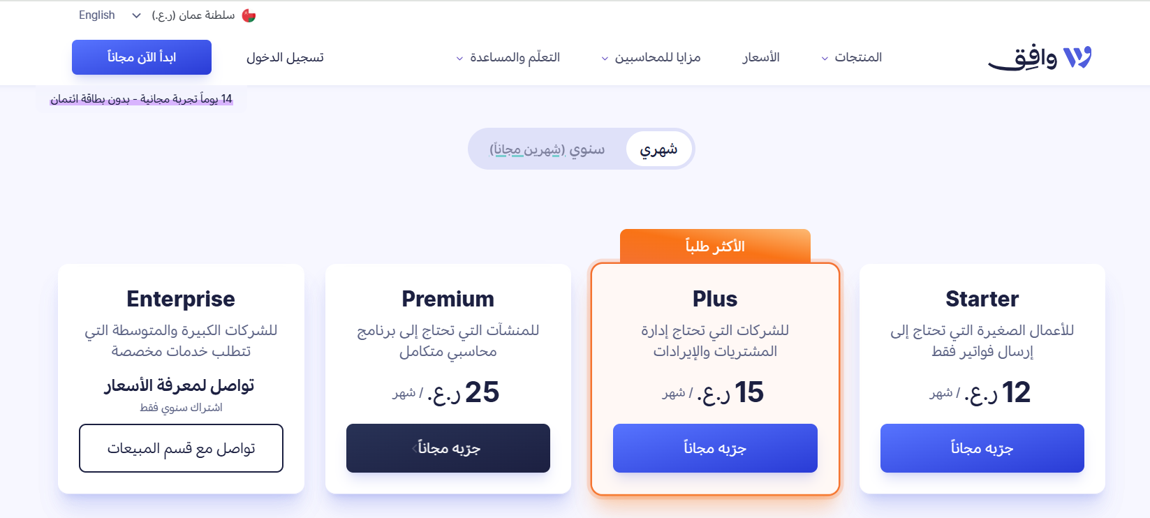1150x518 pixels.
Task: Expand the مزايا للمحاسبين menu
Action: tap(651, 57)
